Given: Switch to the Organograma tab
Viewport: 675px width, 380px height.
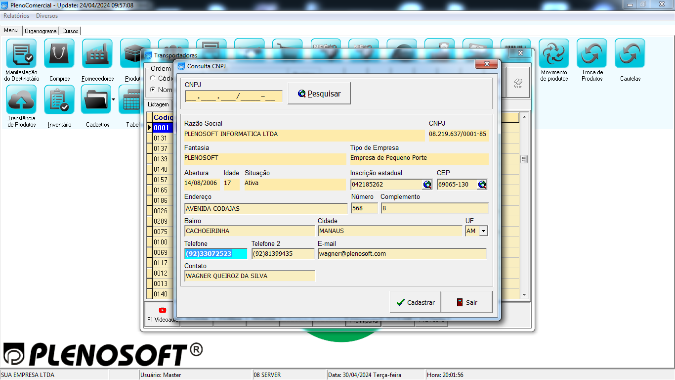Looking at the screenshot, I should click(41, 31).
